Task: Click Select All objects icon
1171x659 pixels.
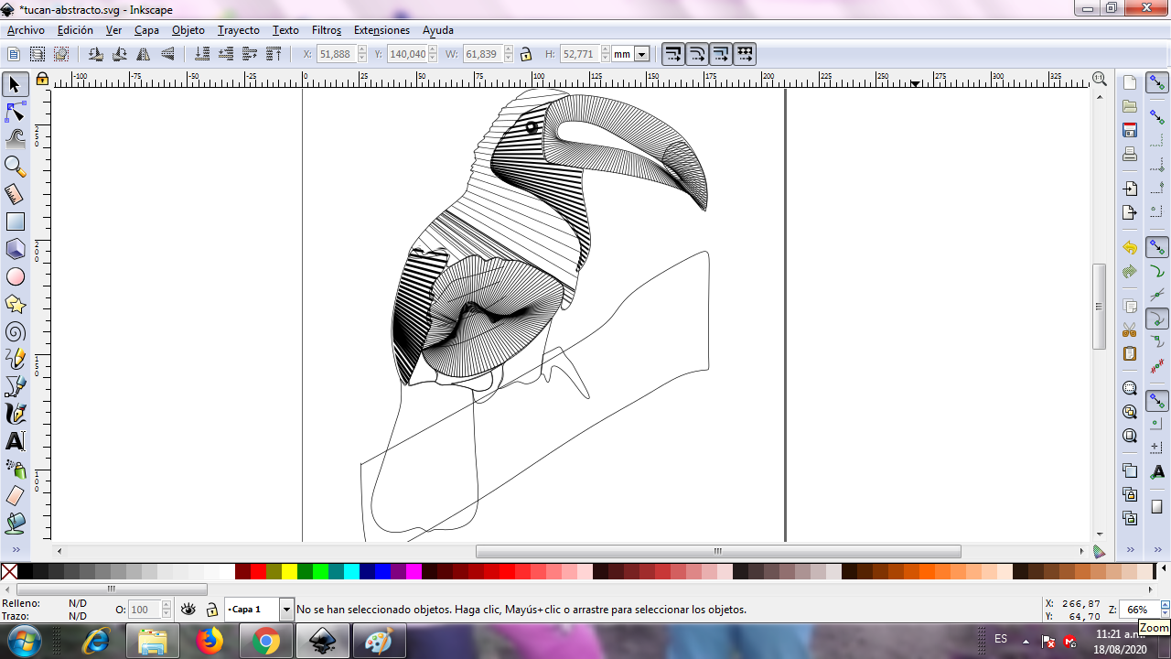Action: pos(14,54)
